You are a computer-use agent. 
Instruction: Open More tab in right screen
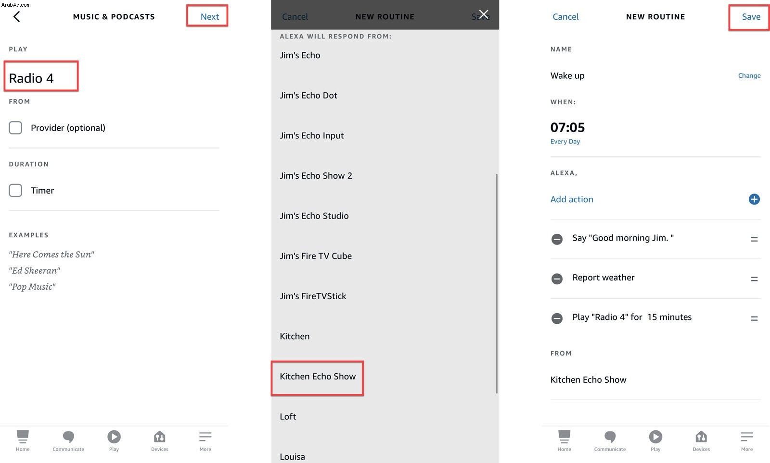click(x=747, y=440)
